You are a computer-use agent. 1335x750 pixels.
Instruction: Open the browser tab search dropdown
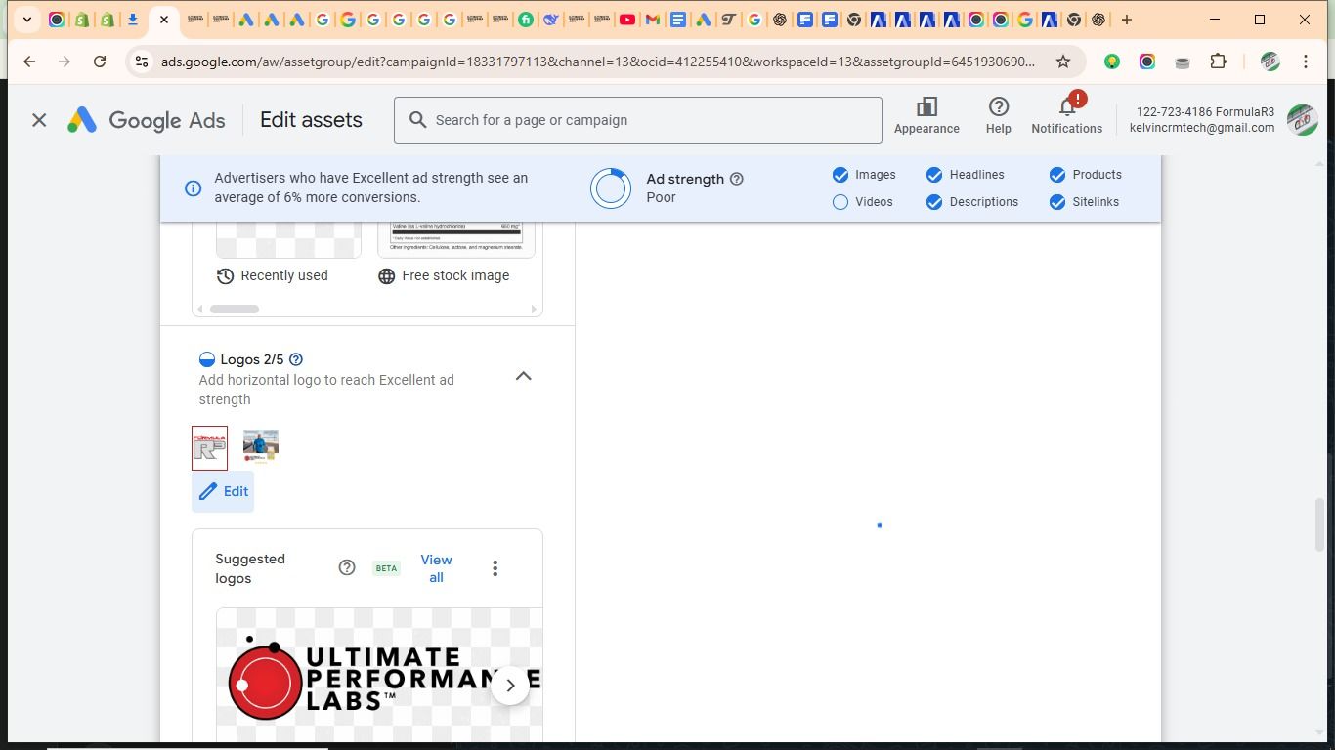[27, 20]
